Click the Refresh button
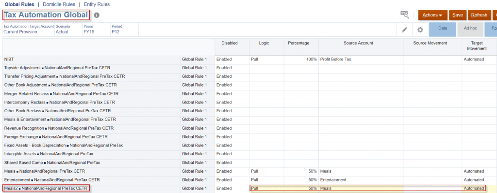 479,15
